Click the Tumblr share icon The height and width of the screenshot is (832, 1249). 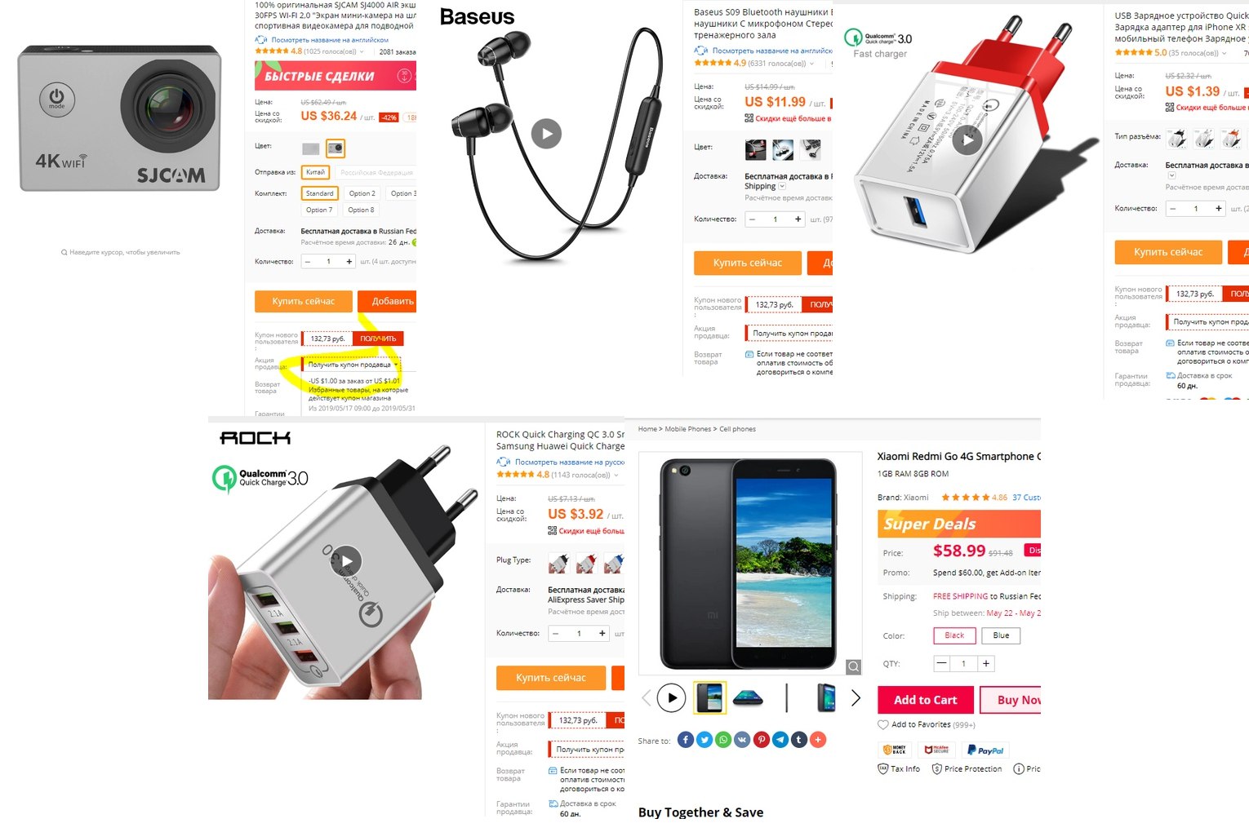(x=799, y=740)
